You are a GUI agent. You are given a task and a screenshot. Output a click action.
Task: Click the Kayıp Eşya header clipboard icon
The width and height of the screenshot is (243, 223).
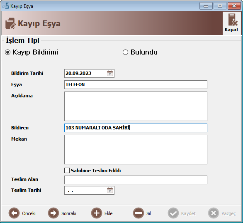[10, 23]
